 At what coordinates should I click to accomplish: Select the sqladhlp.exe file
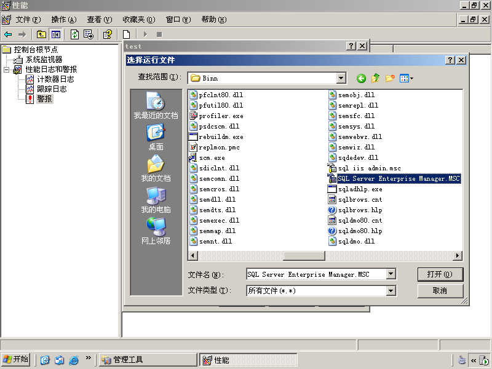[x=355, y=189]
